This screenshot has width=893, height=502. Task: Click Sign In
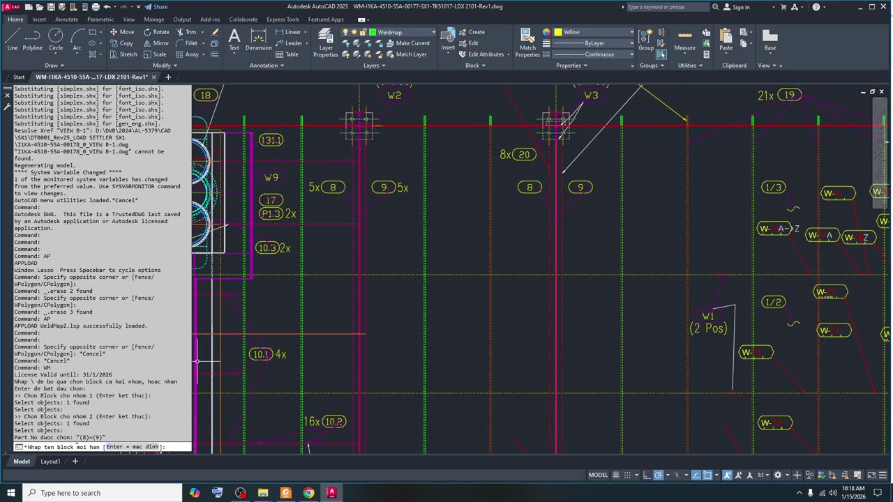pos(737,7)
